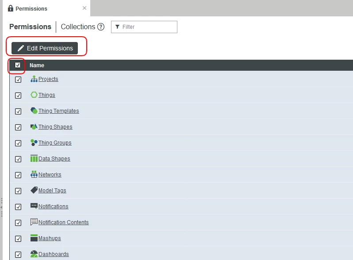Screen dimensions: 353x260
Task: Click the Networks icon
Action: click(34, 174)
